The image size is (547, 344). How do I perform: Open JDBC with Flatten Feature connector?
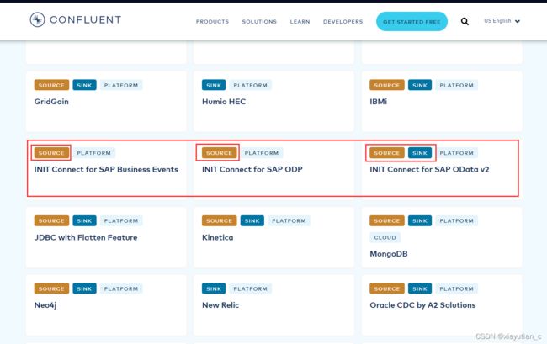click(x=86, y=237)
